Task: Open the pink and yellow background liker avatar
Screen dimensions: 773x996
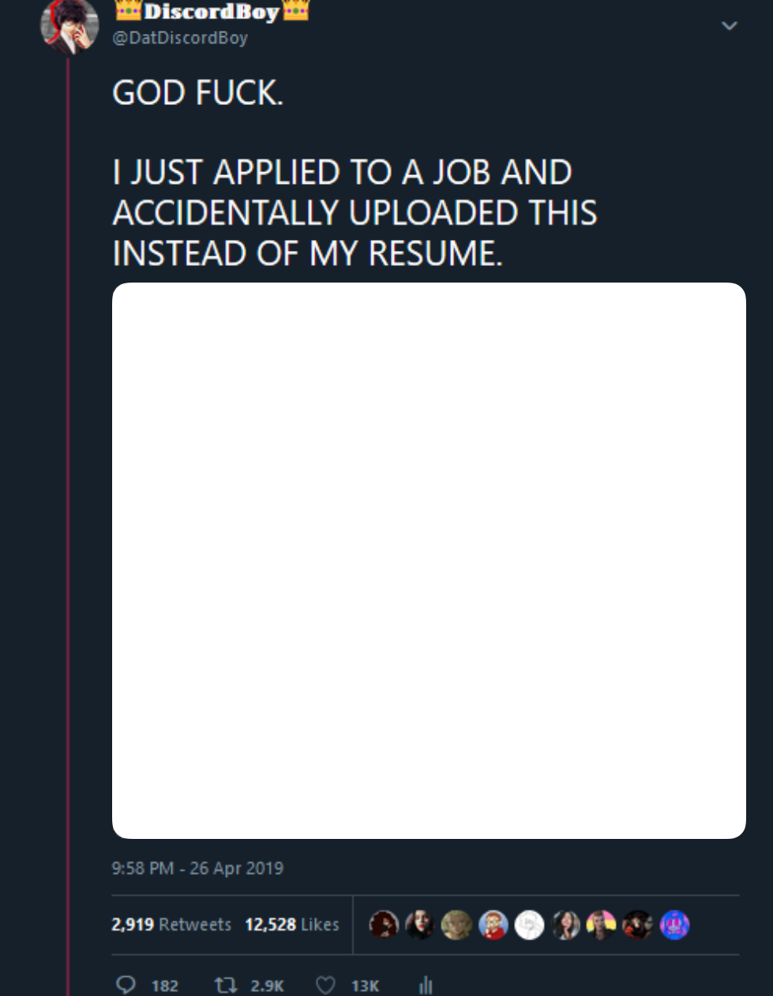Action: (x=601, y=924)
